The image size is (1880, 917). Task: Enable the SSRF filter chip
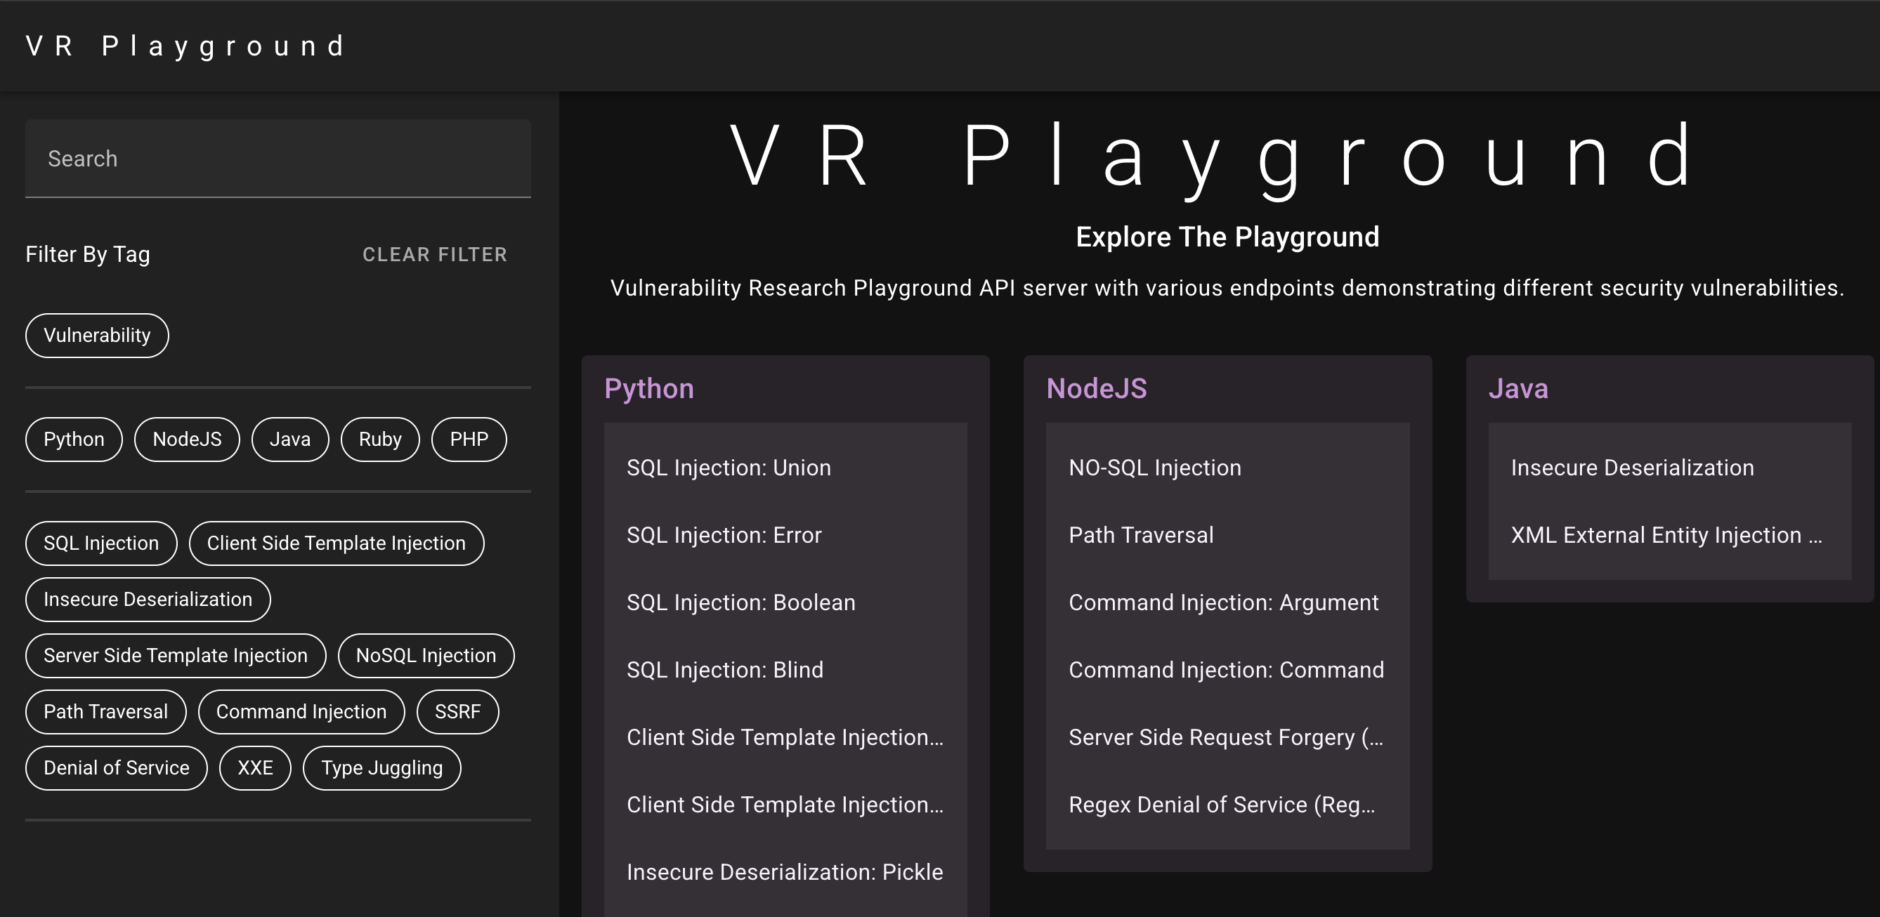point(457,711)
